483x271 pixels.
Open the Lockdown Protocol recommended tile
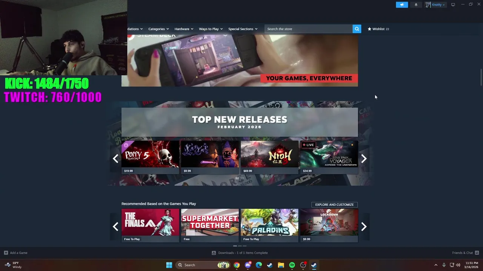[x=329, y=225]
